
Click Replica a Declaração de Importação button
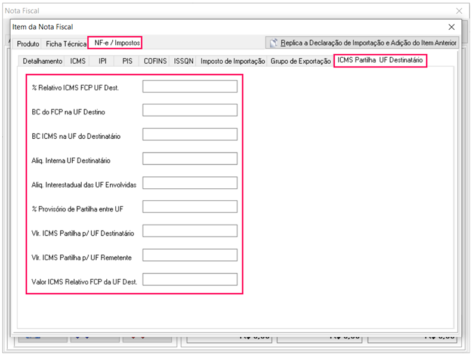pyautogui.click(x=362, y=43)
